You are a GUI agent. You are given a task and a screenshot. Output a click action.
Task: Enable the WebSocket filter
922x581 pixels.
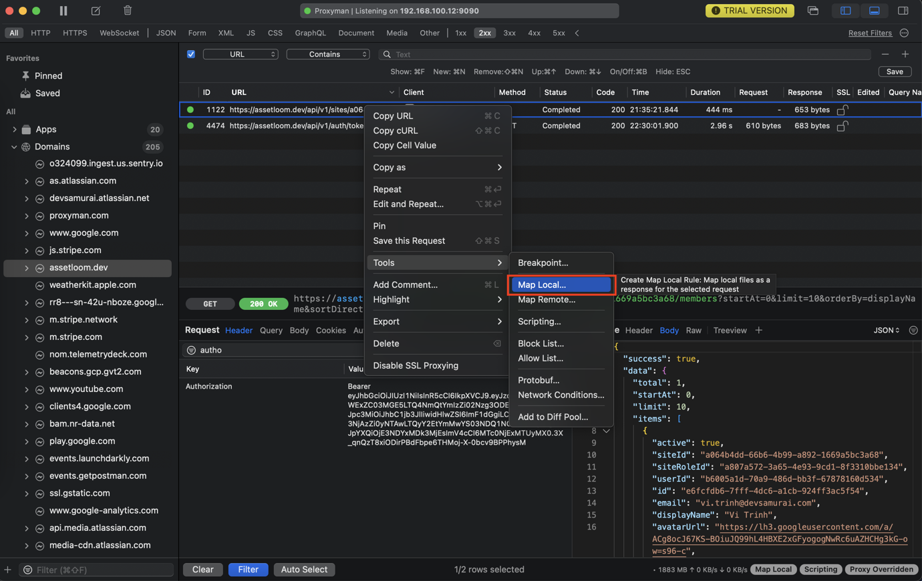120,33
